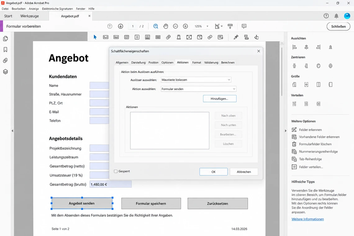The height and width of the screenshot is (236, 354).
Task: Open the bookmarks sidebar panel
Action: click(x=5, y=49)
